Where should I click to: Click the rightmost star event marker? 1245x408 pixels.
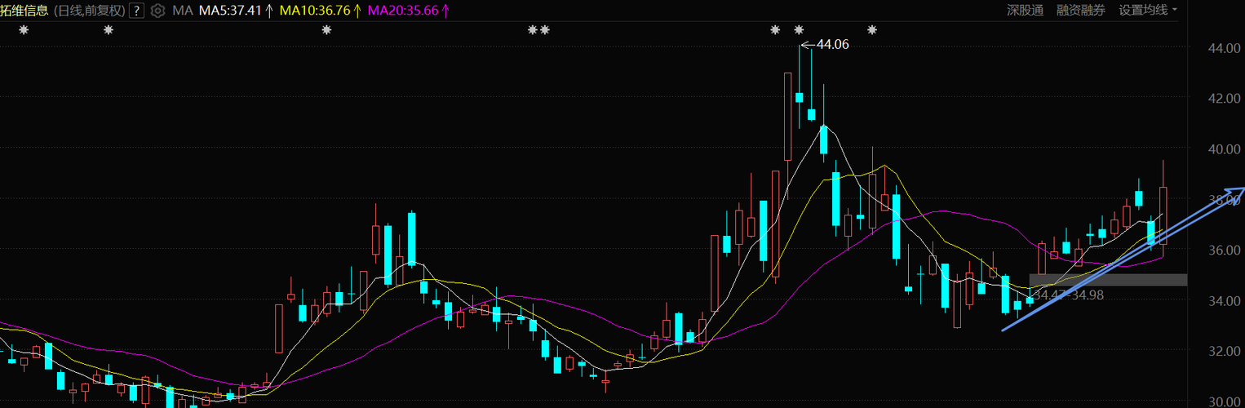872,30
